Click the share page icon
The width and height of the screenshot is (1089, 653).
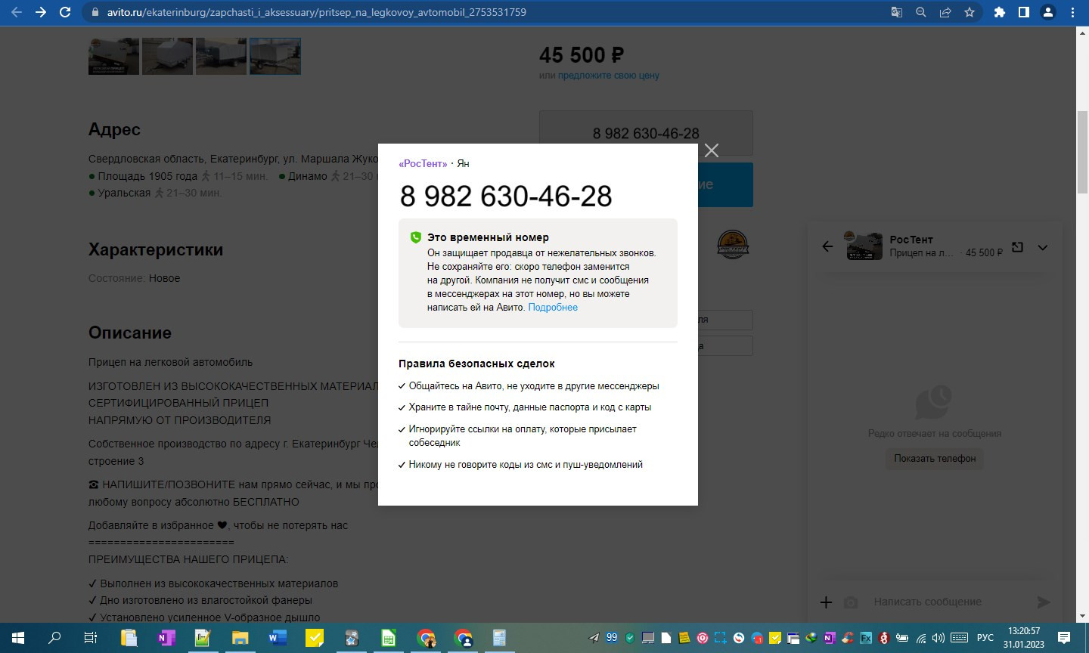point(945,12)
